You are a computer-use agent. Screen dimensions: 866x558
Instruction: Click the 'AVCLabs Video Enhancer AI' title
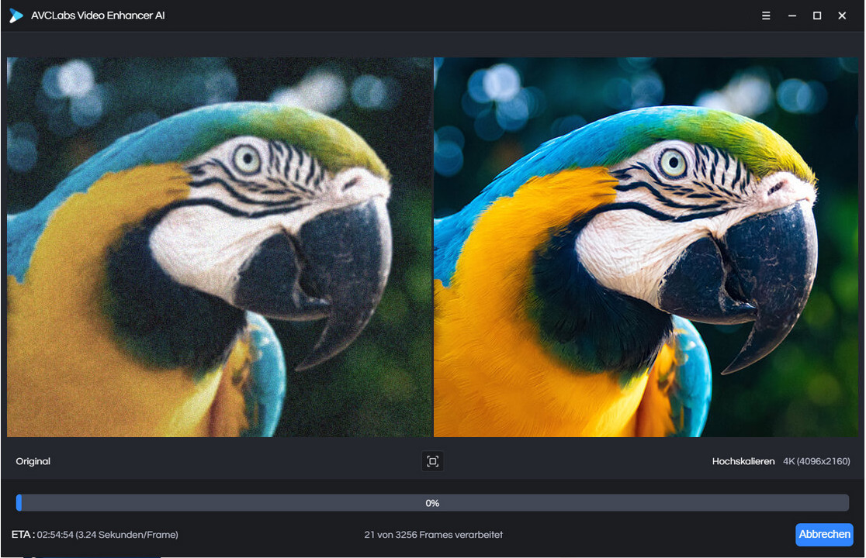tap(98, 15)
